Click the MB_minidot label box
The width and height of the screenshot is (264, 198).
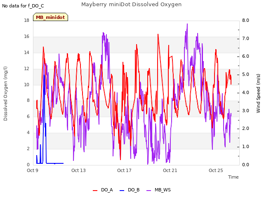coord(50,17)
